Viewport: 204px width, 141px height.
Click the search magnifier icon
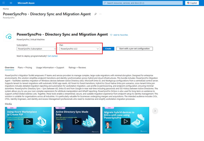pyautogui.click(x=105, y=3)
